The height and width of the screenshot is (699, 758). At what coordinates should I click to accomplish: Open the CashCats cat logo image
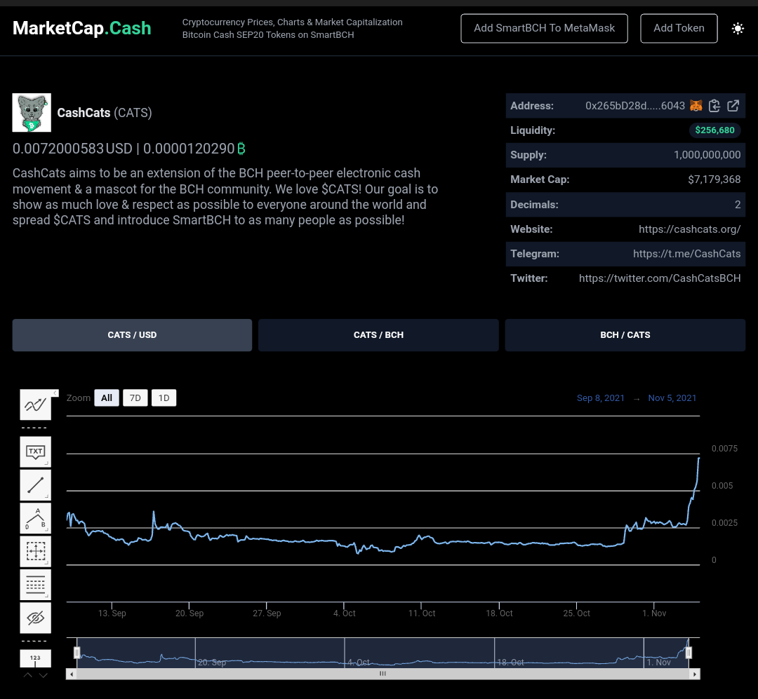point(32,113)
